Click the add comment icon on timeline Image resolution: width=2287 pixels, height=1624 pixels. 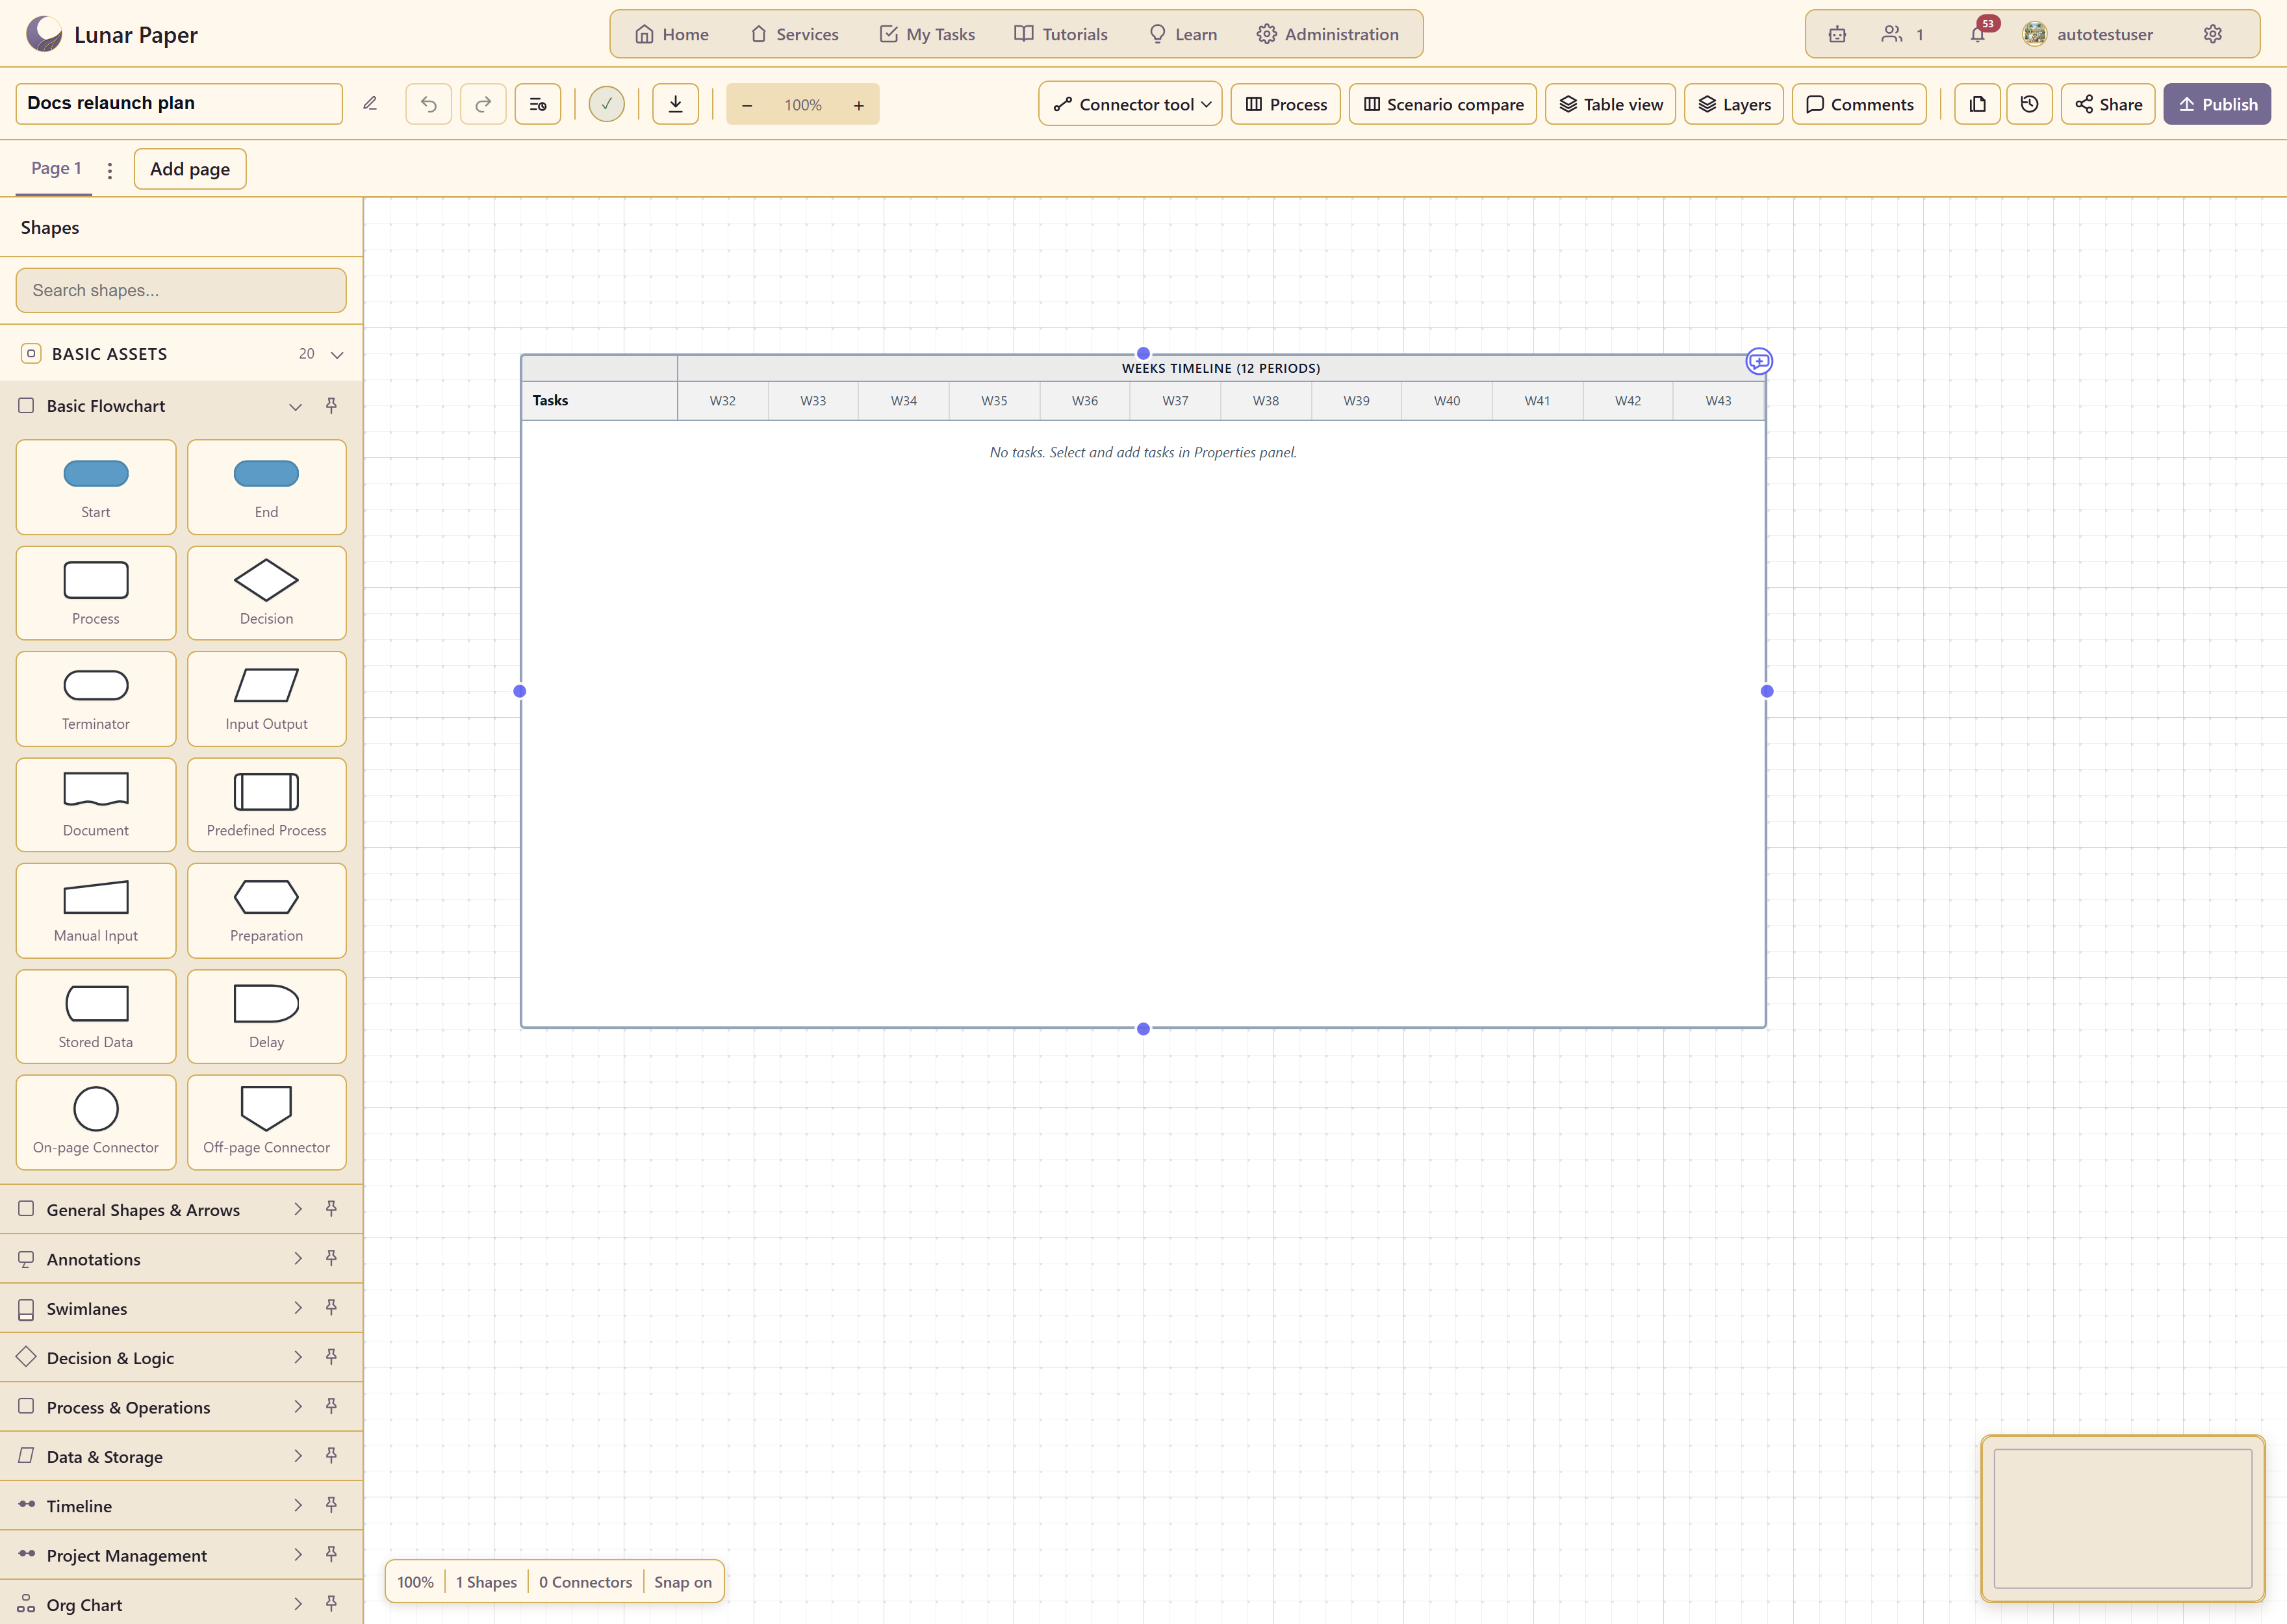tap(1759, 361)
